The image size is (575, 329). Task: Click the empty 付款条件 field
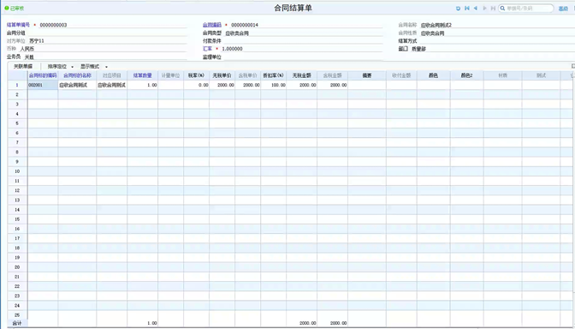coord(303,41)
